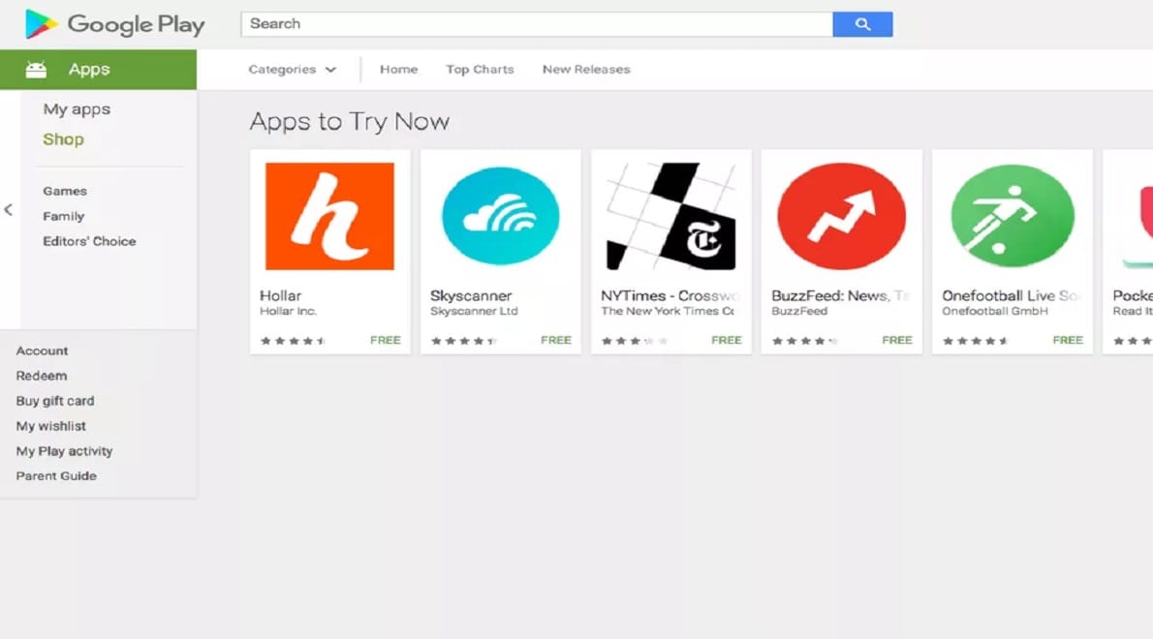Select Shop in the sidebar
The height and width of the screenshot is (639, 1153).
point(63,138)
